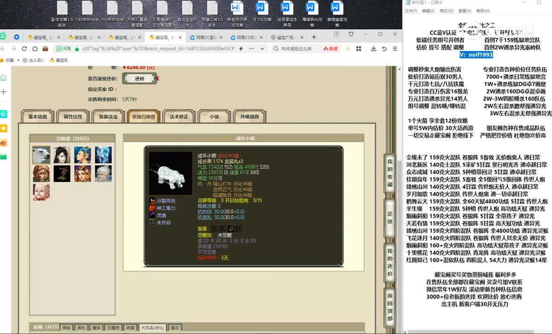Viewport: 552px width, 334px height.
Task: Expand the address bar dropdown arrow
Action: pyautogui.click(x=262, y=49)
